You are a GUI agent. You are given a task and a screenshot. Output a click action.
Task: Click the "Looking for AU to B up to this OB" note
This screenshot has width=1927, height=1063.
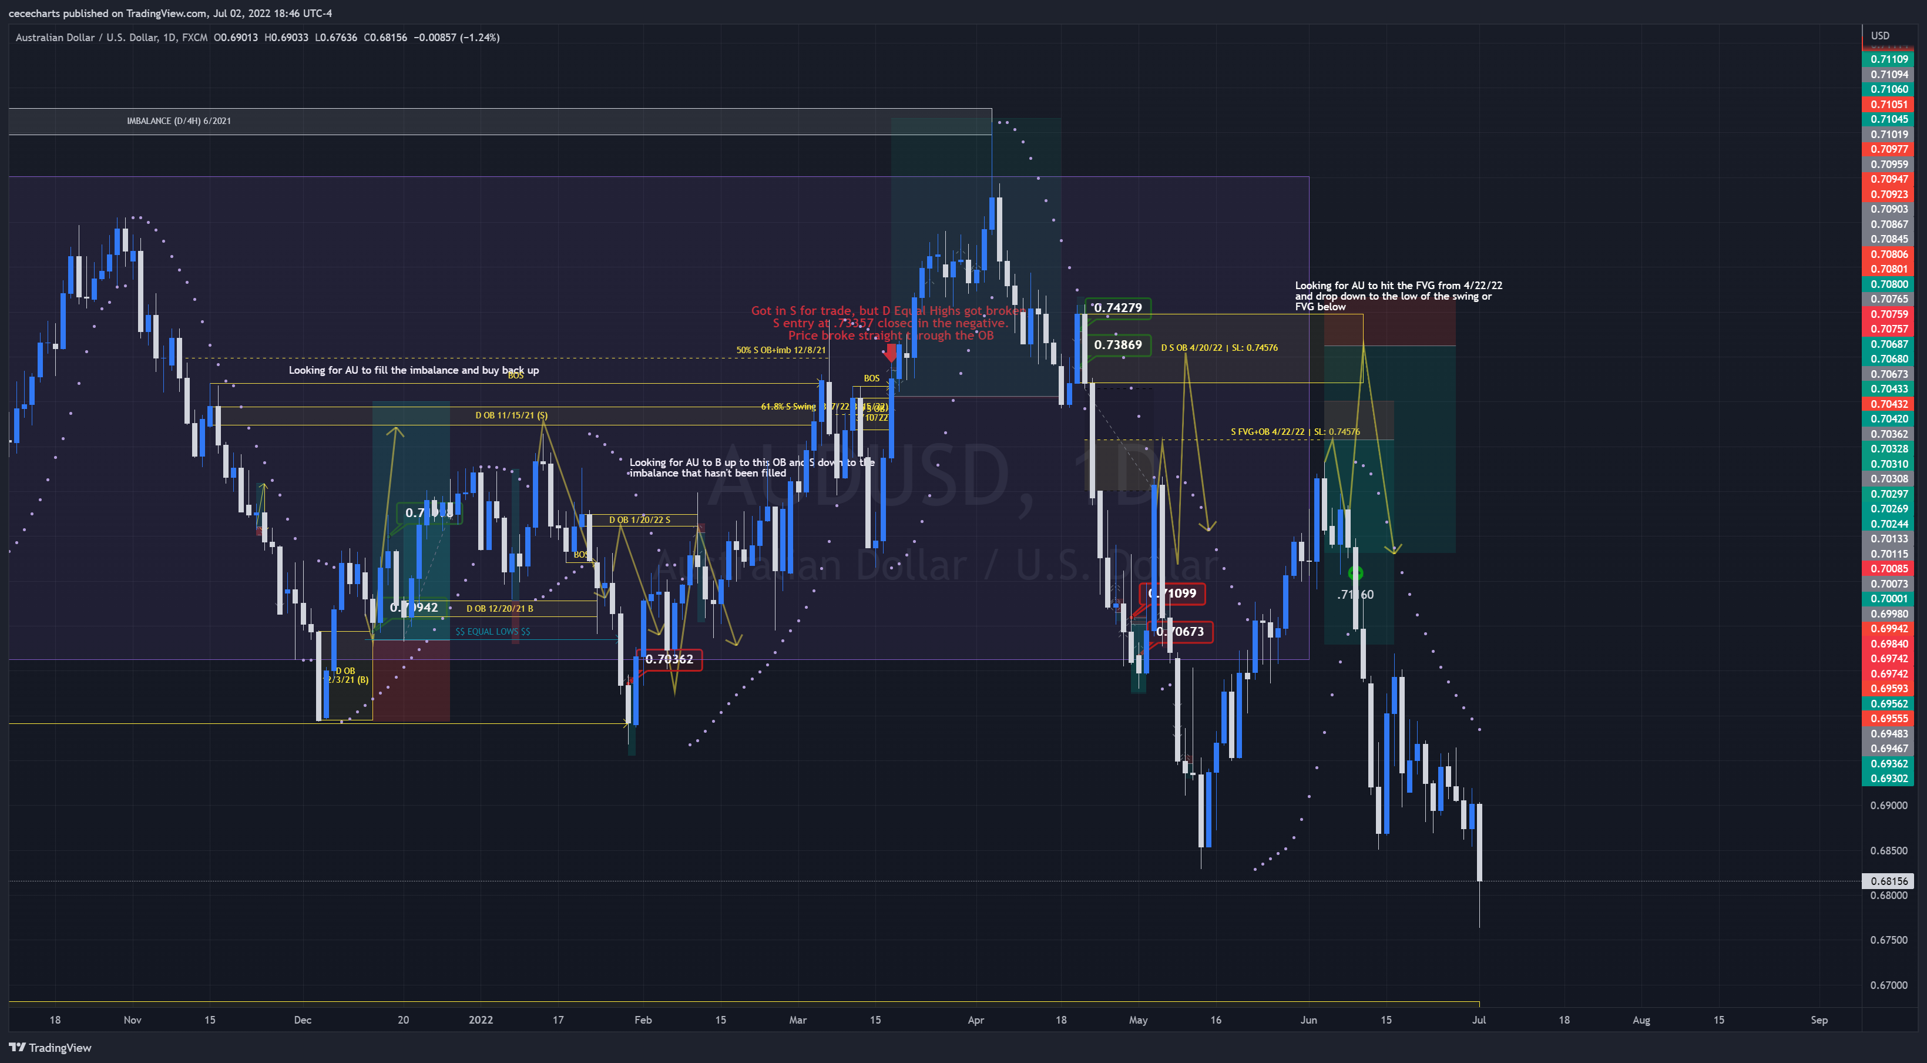click(x=751, y=468)
